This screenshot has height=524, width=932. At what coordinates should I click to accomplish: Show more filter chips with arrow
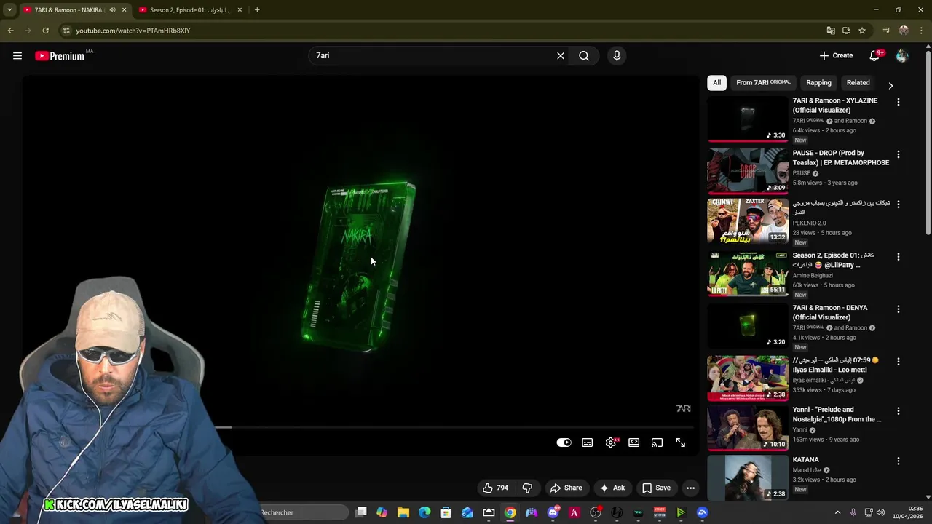pos(890,86)
